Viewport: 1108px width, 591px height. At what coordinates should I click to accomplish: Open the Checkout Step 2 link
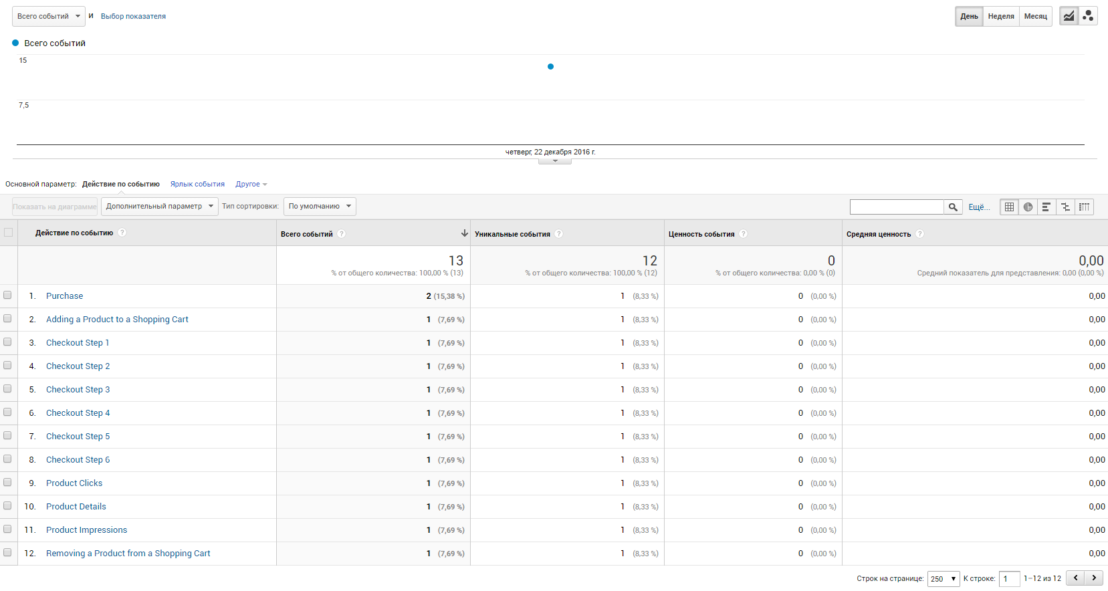coord(78,366)
